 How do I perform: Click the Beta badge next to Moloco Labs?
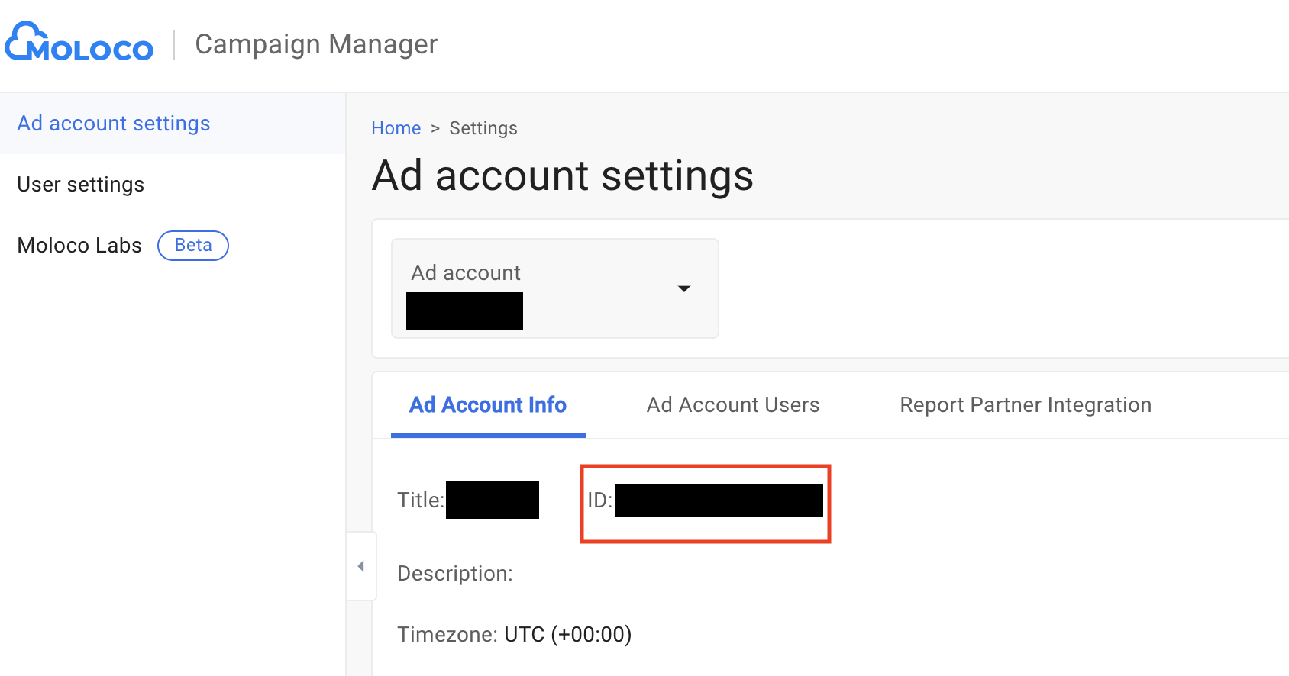[193, 246]
